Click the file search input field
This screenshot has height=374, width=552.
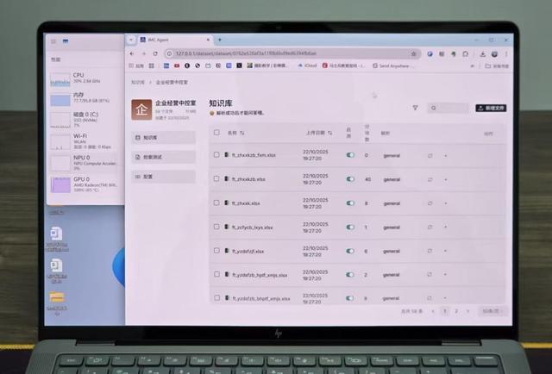point(448,108)
